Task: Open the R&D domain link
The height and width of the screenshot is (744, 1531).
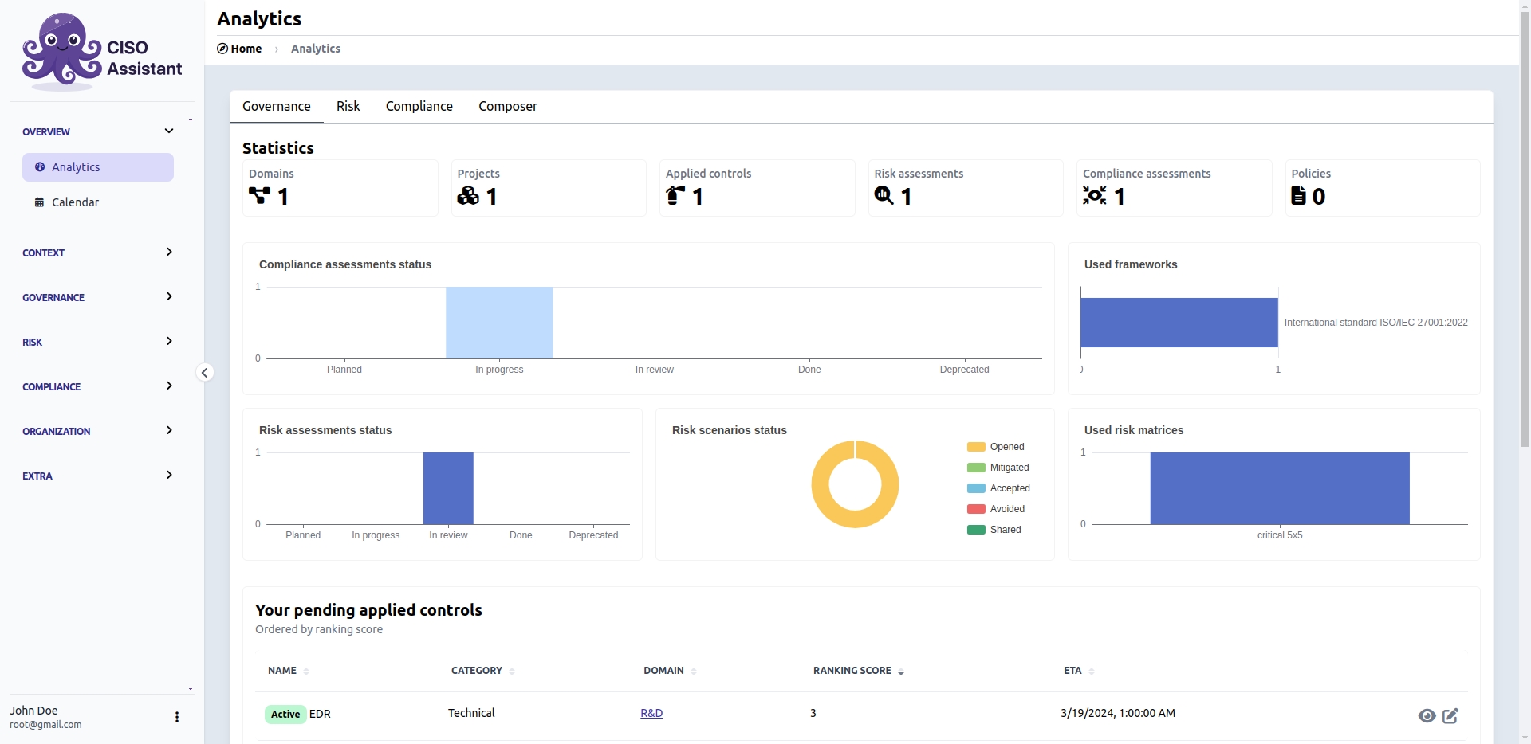Action: click(651, 713)
